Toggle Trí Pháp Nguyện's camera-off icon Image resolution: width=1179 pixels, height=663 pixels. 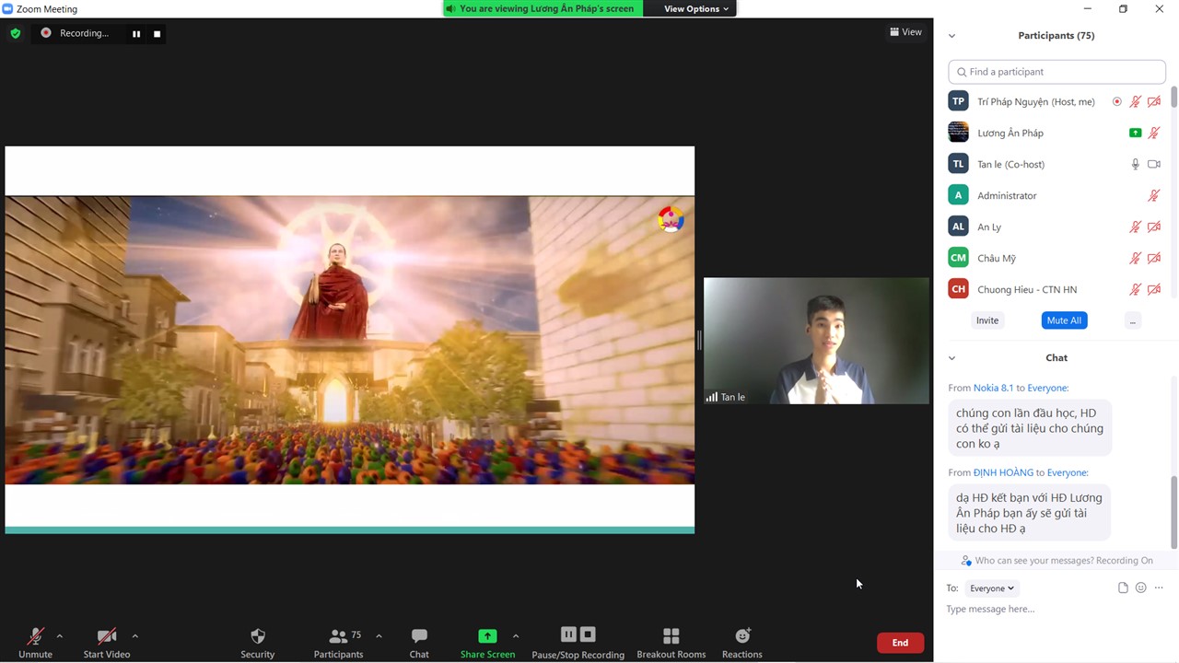(1154, 101)
